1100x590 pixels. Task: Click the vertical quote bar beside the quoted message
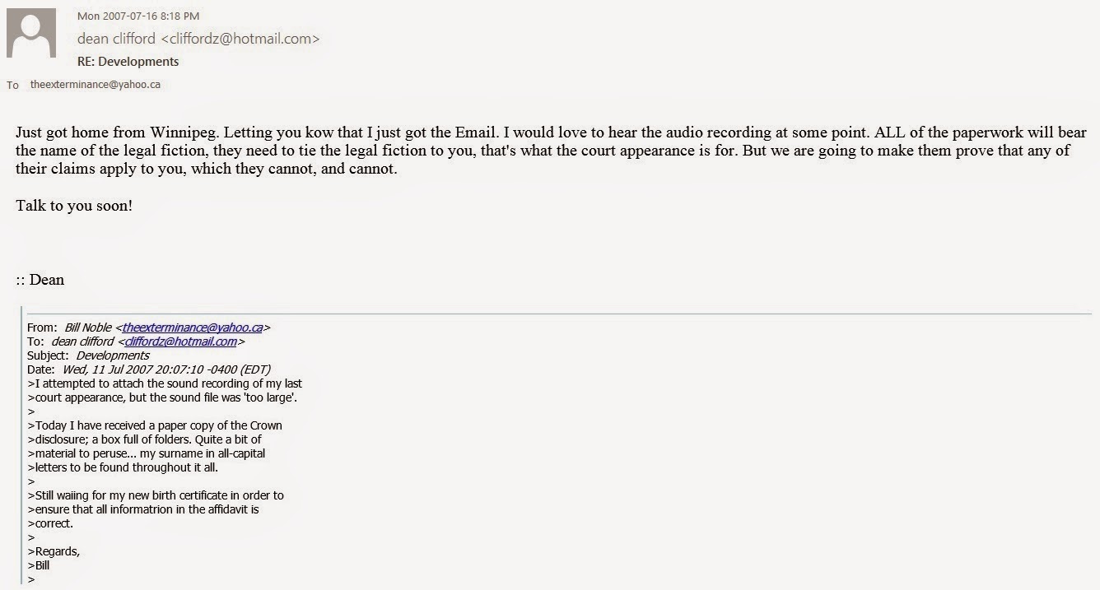pyautogui.click(x=23, y=445)
